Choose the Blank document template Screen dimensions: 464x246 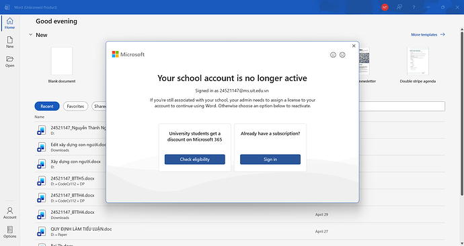point(62,65)
